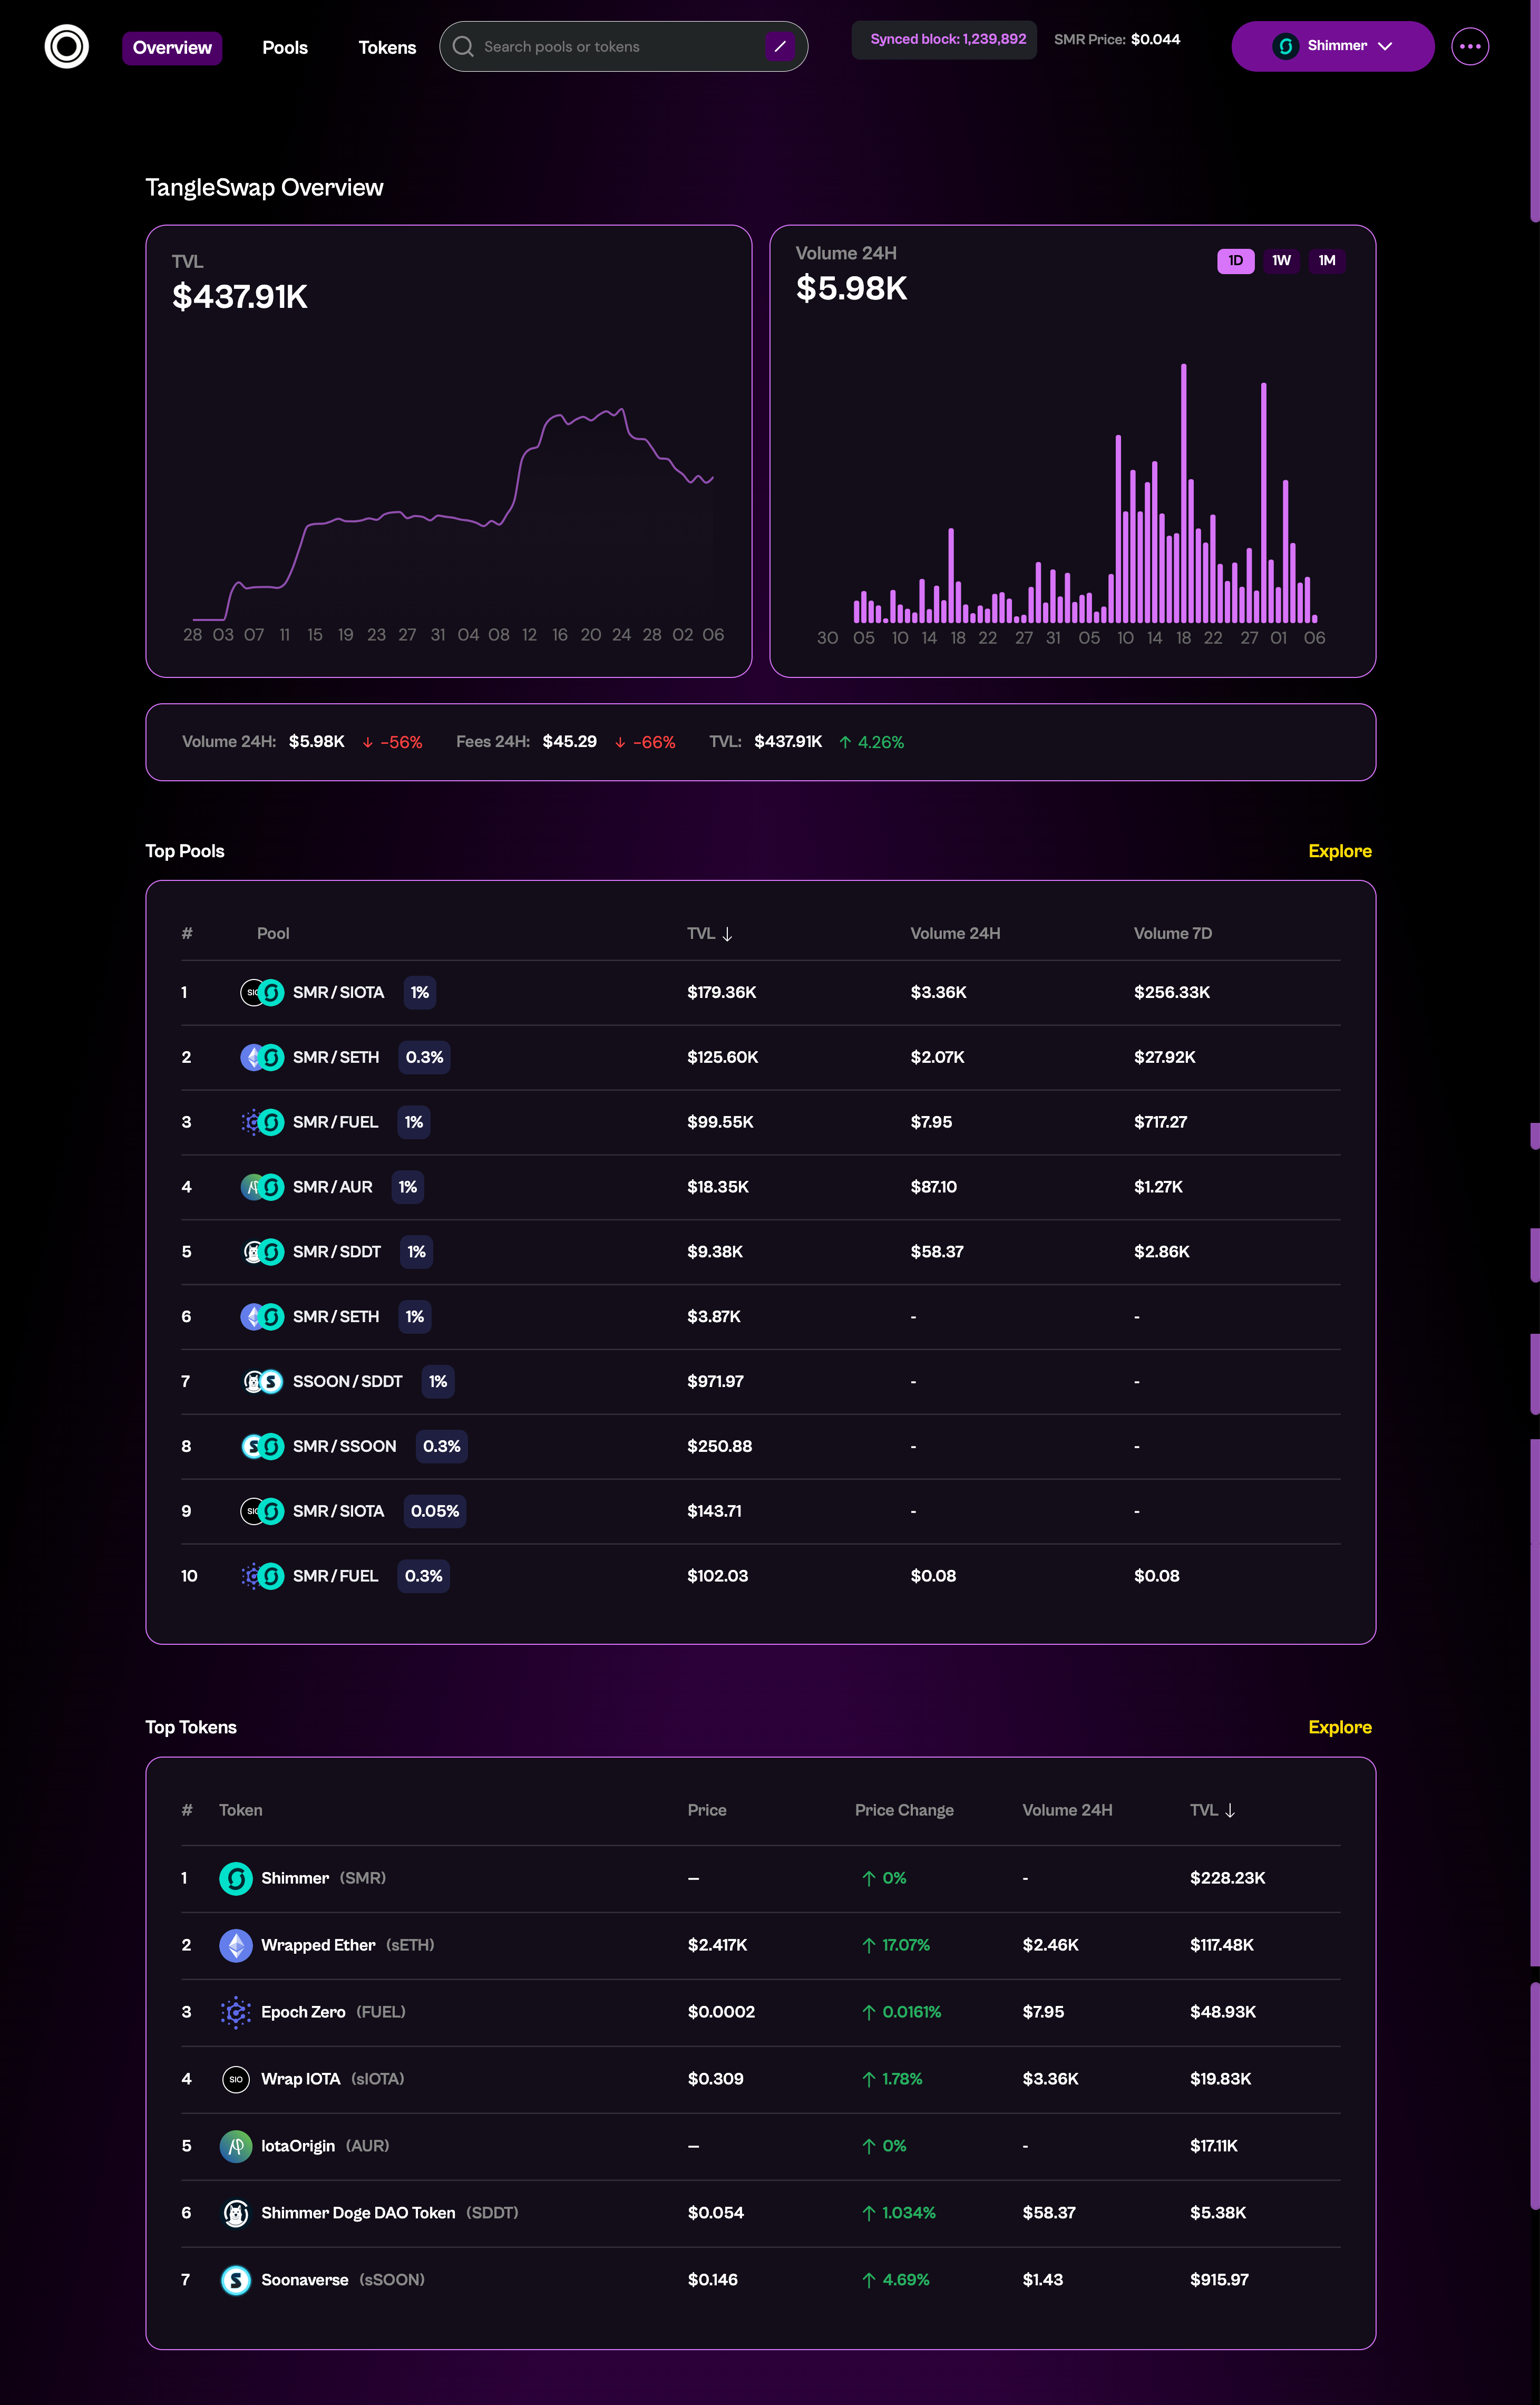Click Explore link beside Top Pools

[x=1340, y=851]
